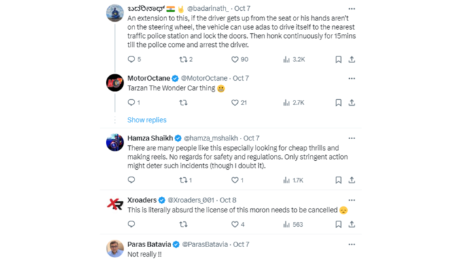Retweet Xroaders tweet
The width and height of the screenshot is (462, 260).
(x=183, y=225)
